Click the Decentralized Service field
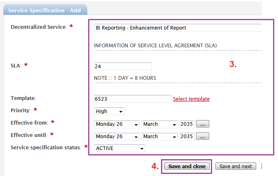 [178, 28]
